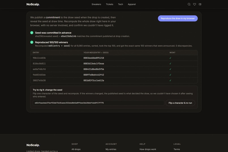Open How drops work footer link
Viewport: 228px width, 152px height.
pyautogui.click(x=148, y=149)
